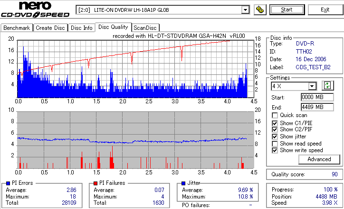Click the PI Errors maximum 18

point(73,197)
